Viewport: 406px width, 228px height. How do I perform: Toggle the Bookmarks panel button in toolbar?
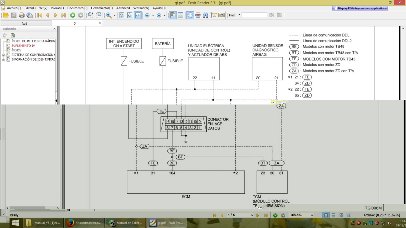point(173,15)
